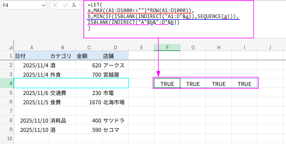Viewport: 286px width, 144px height.
Task: Select cell with amount 620
Action: (x=89, y=65)
